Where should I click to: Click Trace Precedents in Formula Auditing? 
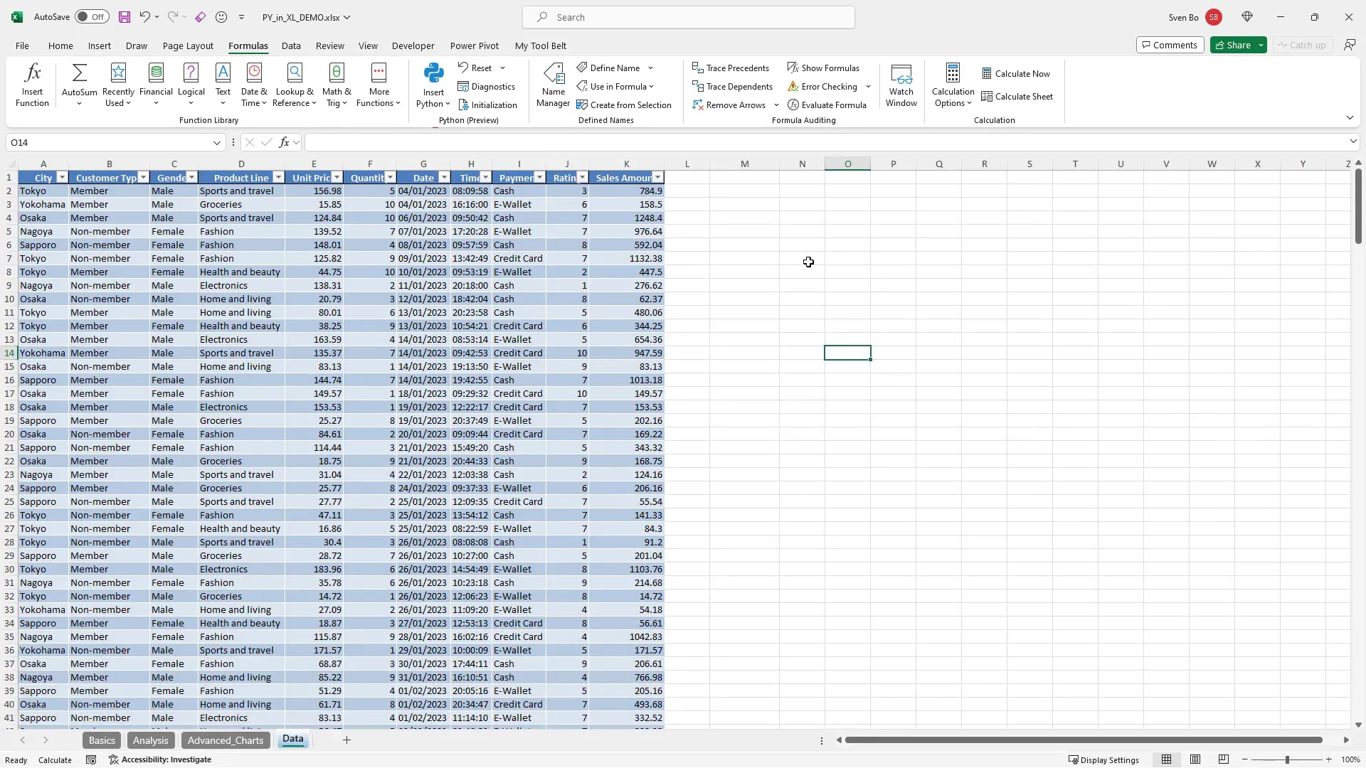click(732, 68)
